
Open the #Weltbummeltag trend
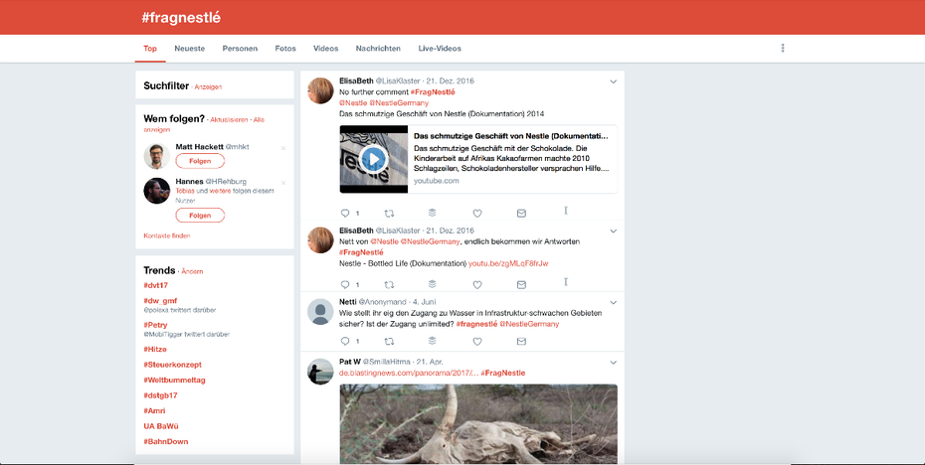click(x=174, y=380)
